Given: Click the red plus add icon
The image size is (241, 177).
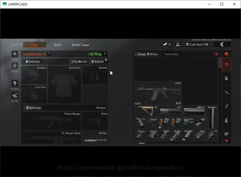Looking at the screenshot, I should tap(226, 141).
